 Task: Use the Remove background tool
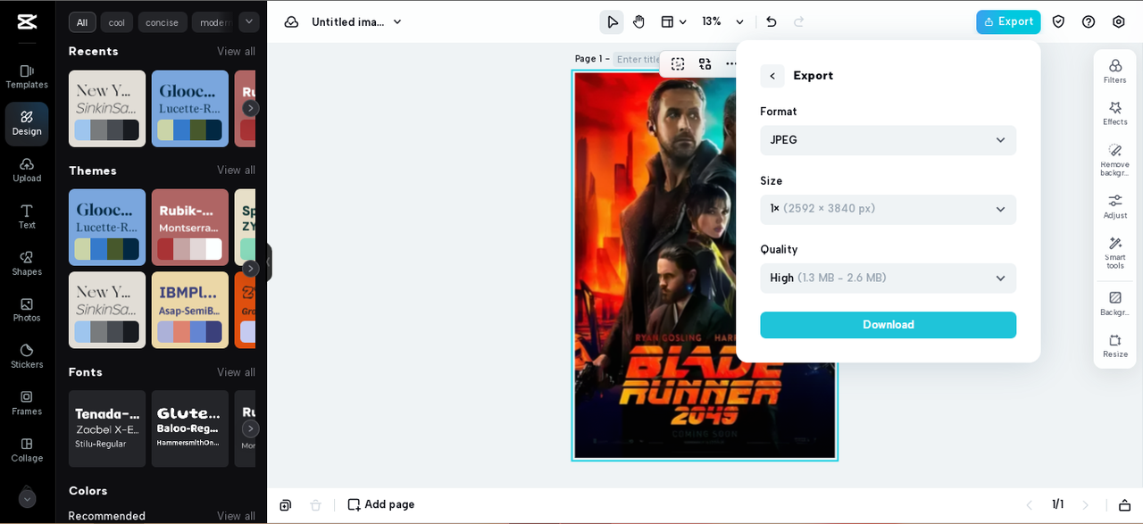pos(1114,160)
